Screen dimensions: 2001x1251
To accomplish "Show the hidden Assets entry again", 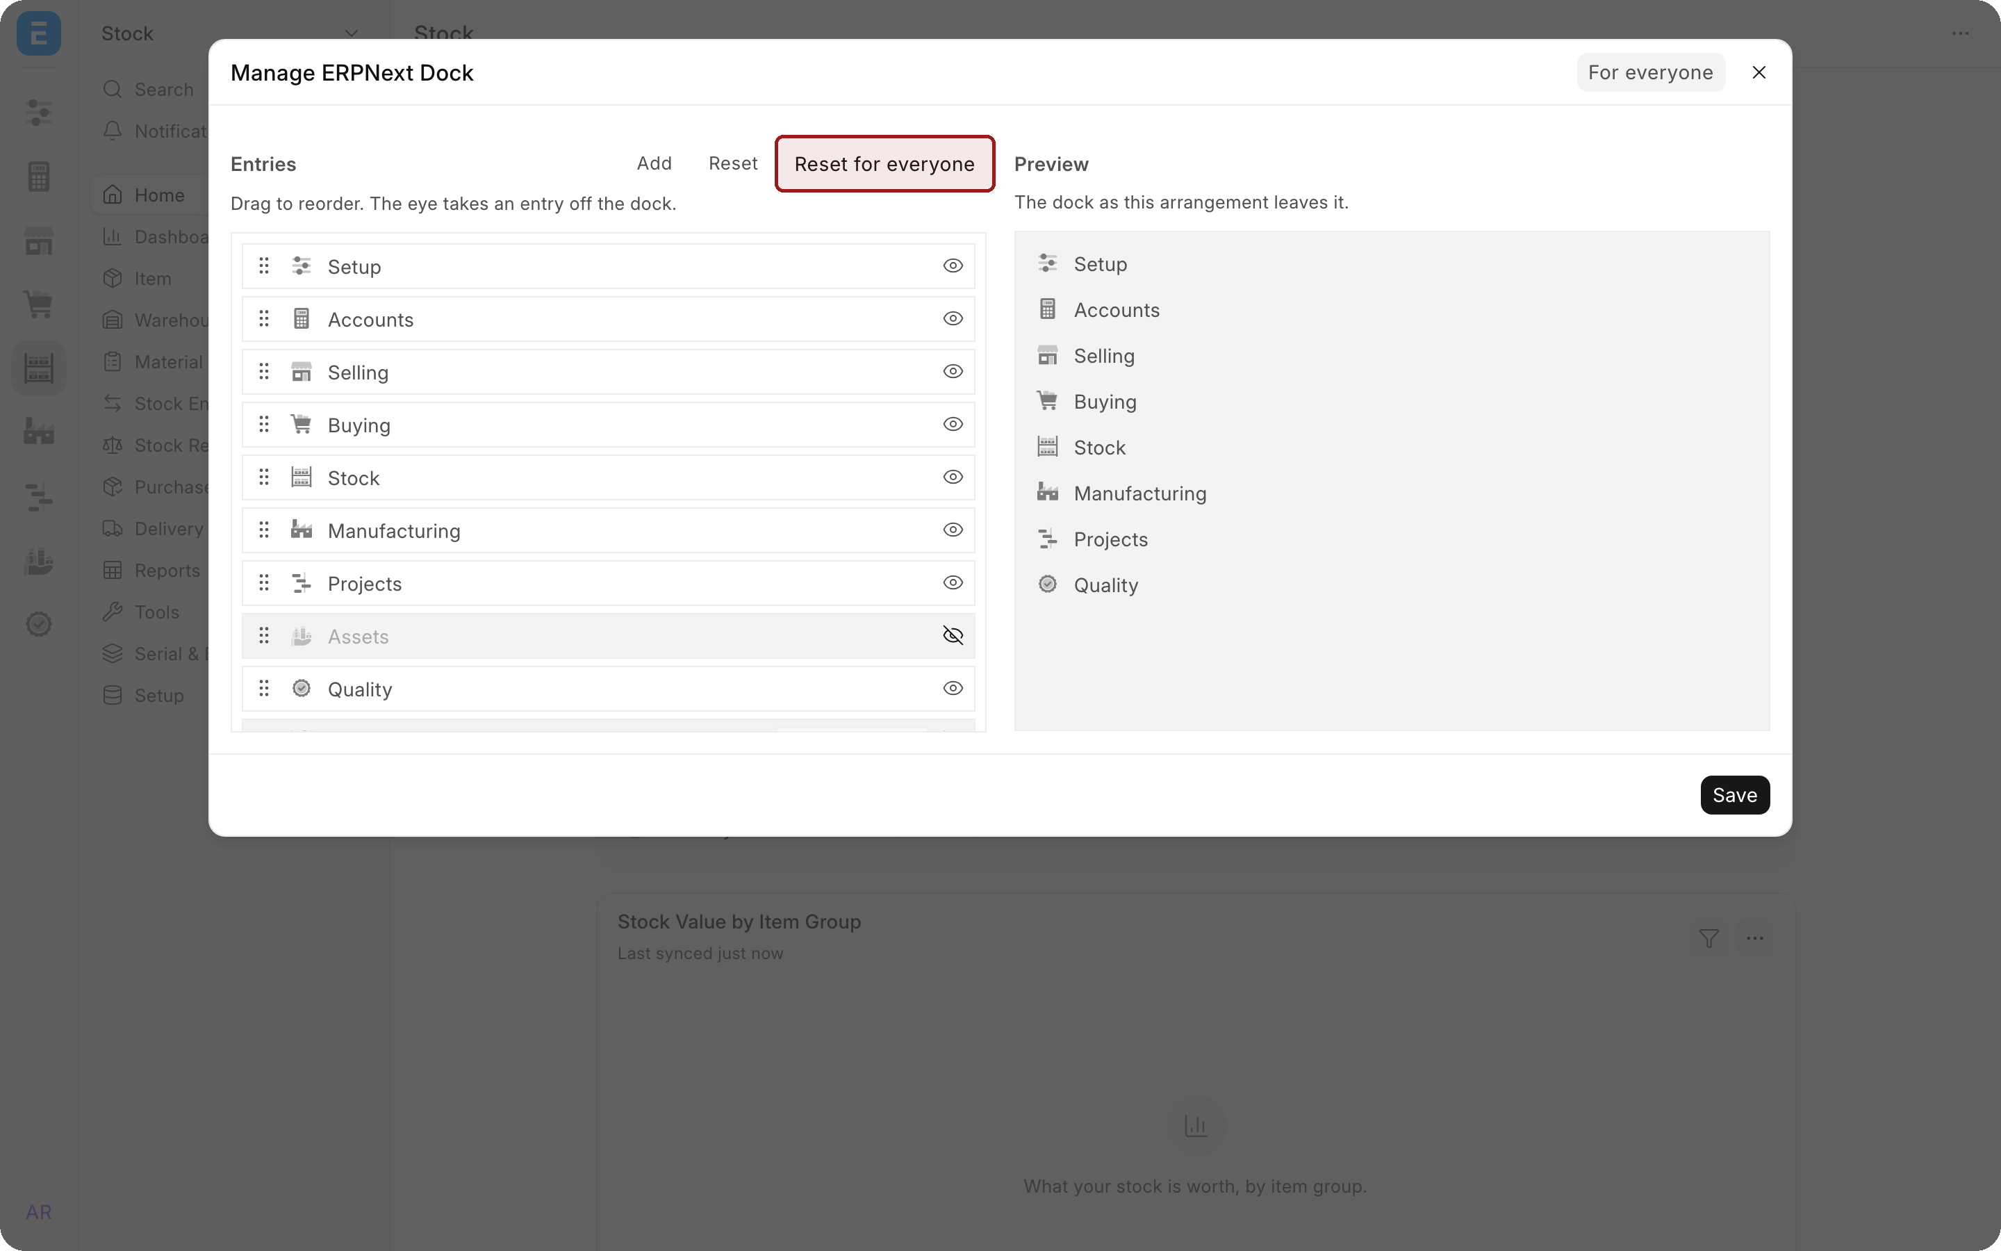I will pyautogui.click(x=953, y=635).
